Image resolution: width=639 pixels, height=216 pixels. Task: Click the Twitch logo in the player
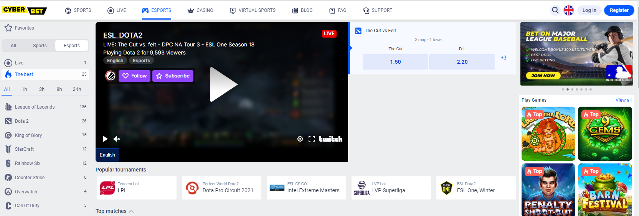pos(330,139)
